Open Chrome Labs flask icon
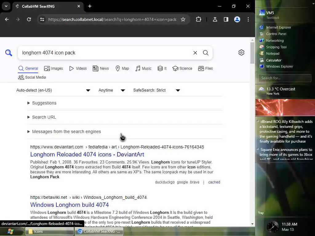 click(x=215, y=19)
